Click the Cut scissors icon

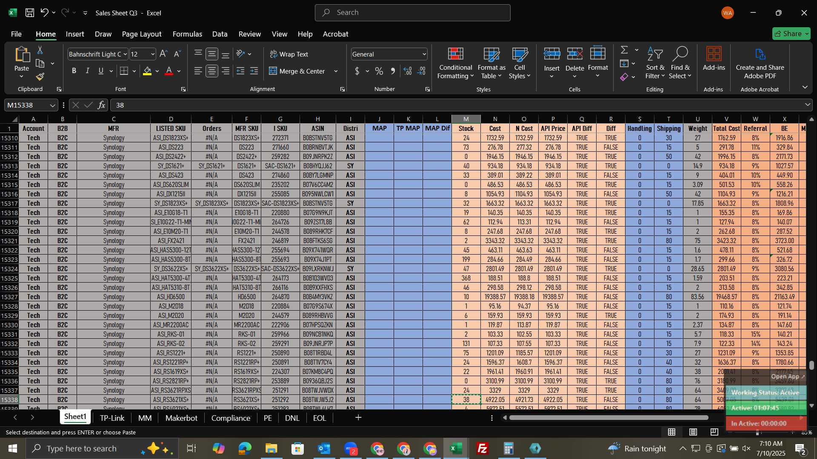[x=40, y=50]
